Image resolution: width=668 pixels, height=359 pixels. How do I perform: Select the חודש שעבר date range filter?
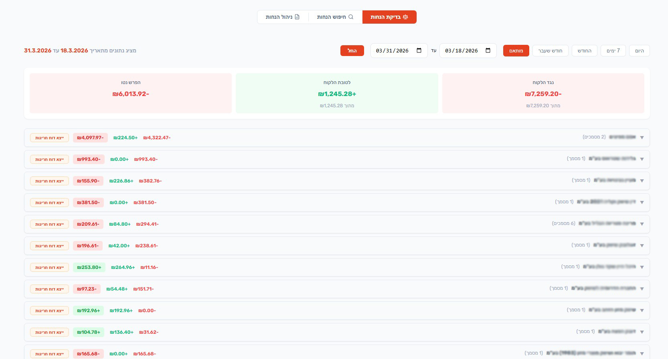point(551,51)
